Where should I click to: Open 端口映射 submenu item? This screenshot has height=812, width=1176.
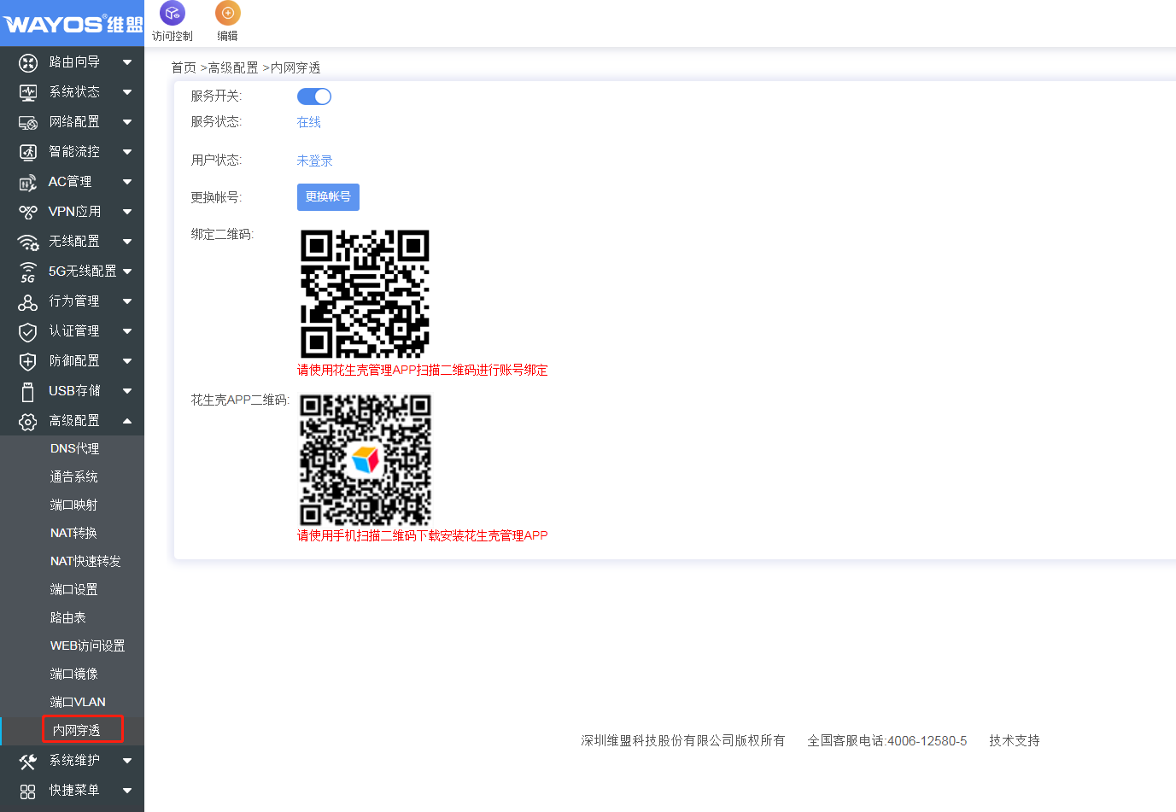tap(73, 505)
